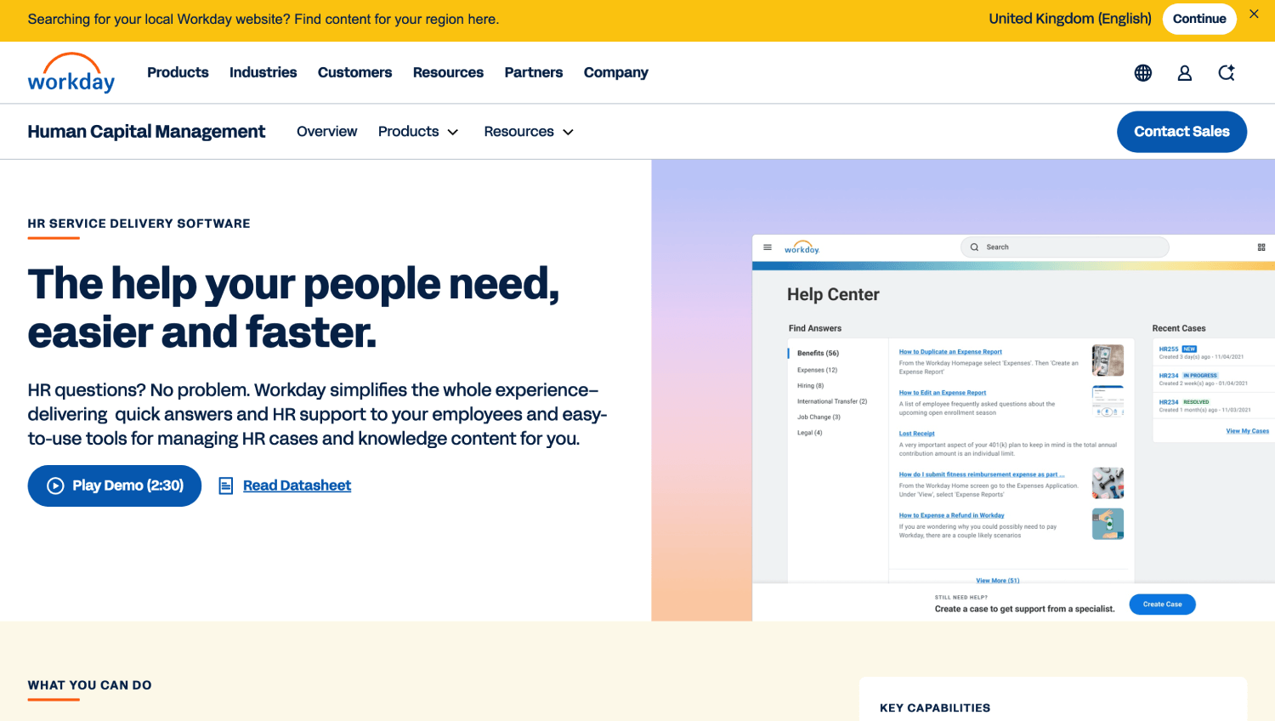1275x721 pixels.
Task: Click the apps grid icon in mockup
Action: click(1261, 247)
